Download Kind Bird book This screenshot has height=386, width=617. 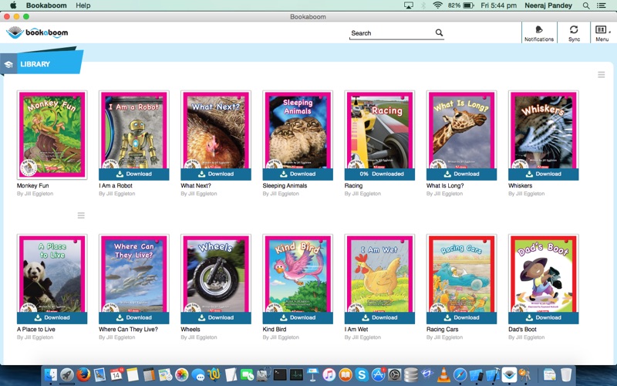[x=298, y=317]
